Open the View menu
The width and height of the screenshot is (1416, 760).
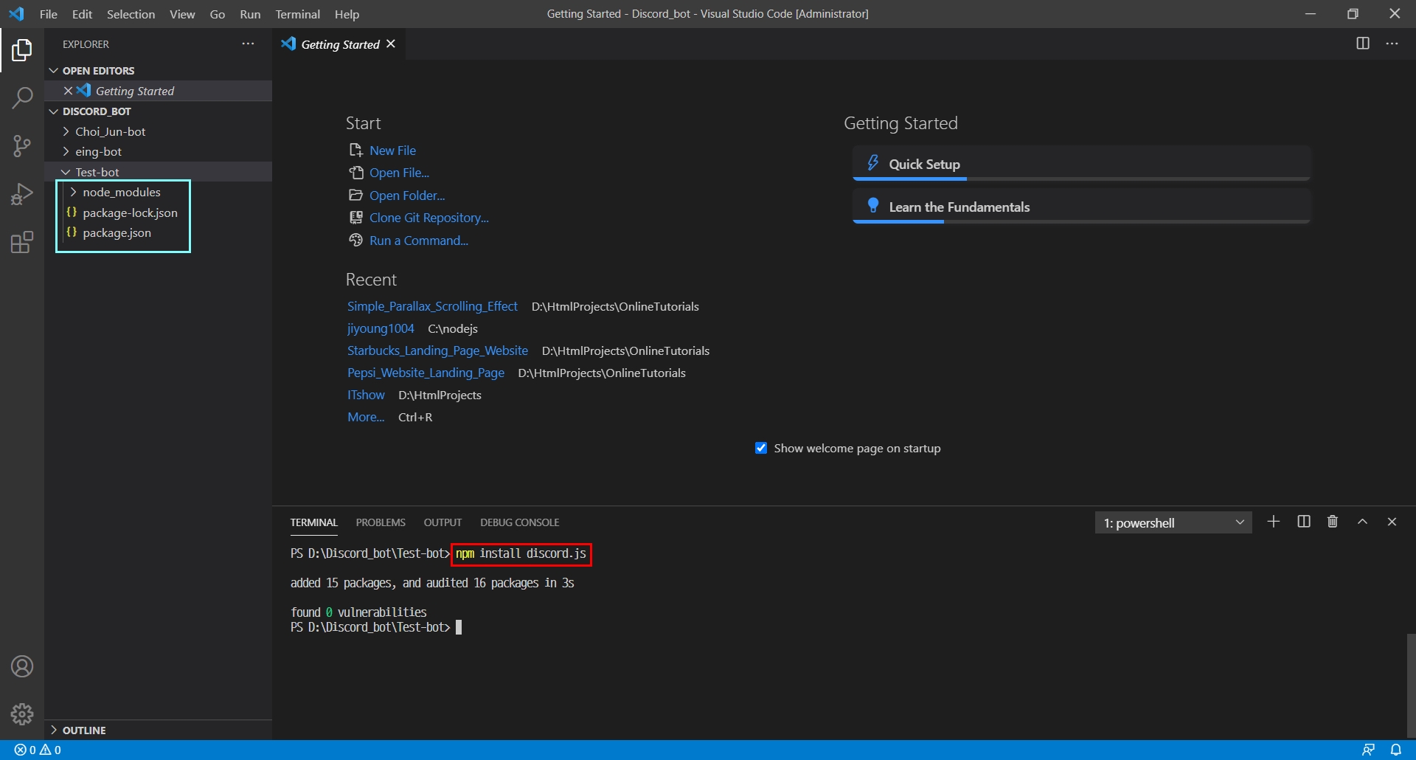click(x=182, y=14)
